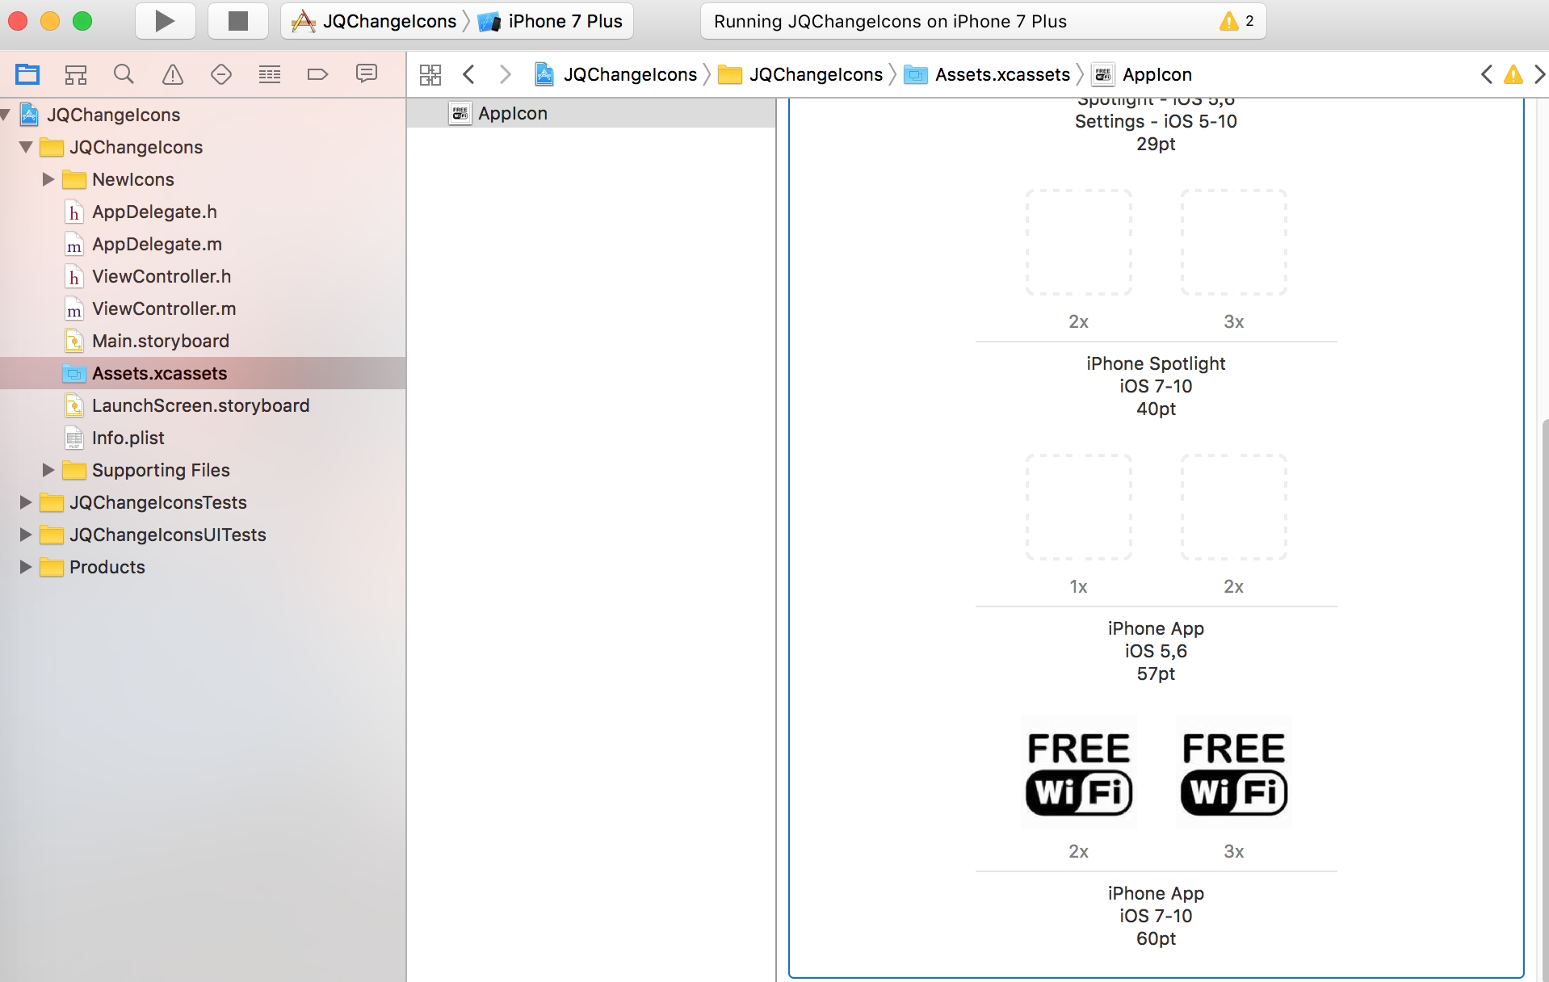
Task: Select the Products folder row
Action: [203, 567]
